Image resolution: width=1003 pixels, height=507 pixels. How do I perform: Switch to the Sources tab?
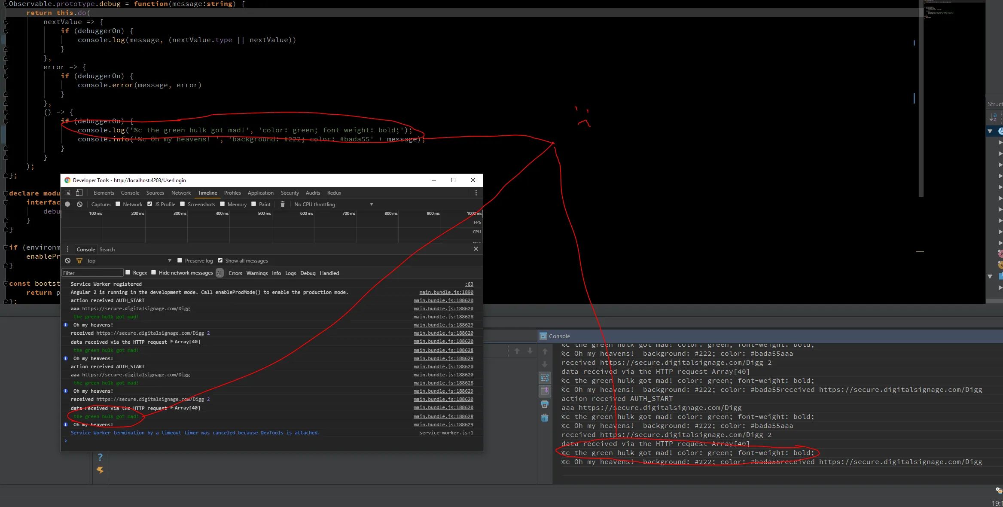click(x=155, y=193)
